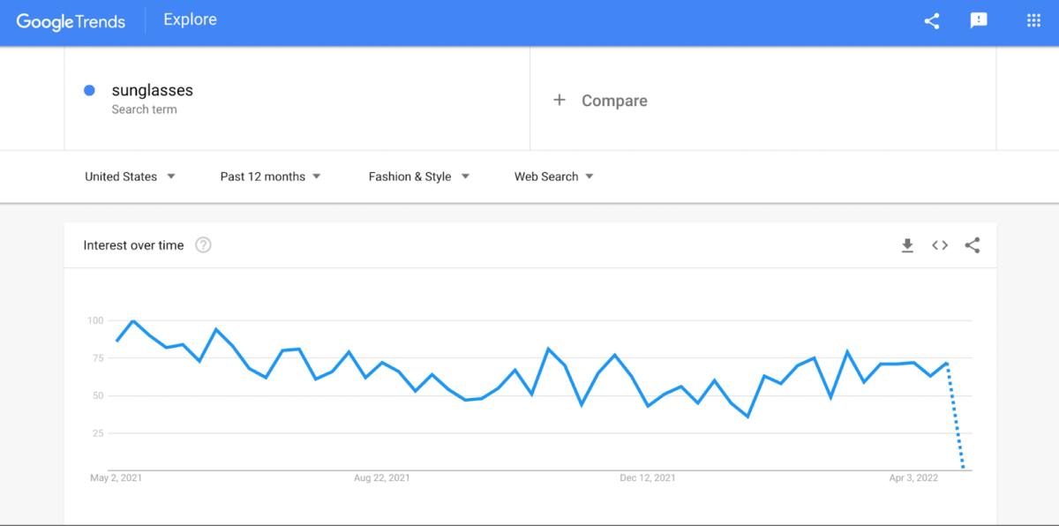Share the Interest over time chart
The image size is (1059, 526).
[x=973, y=246]
